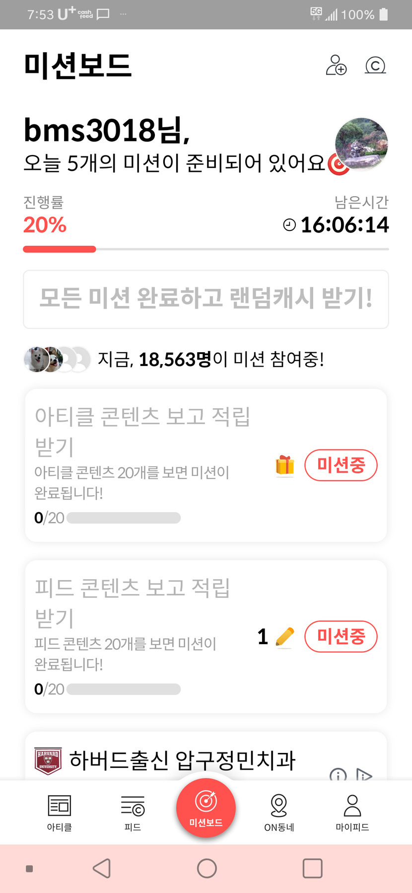Tap the ad info icon
This screenshot has width=412, height=893.
[x=338, y=774]
